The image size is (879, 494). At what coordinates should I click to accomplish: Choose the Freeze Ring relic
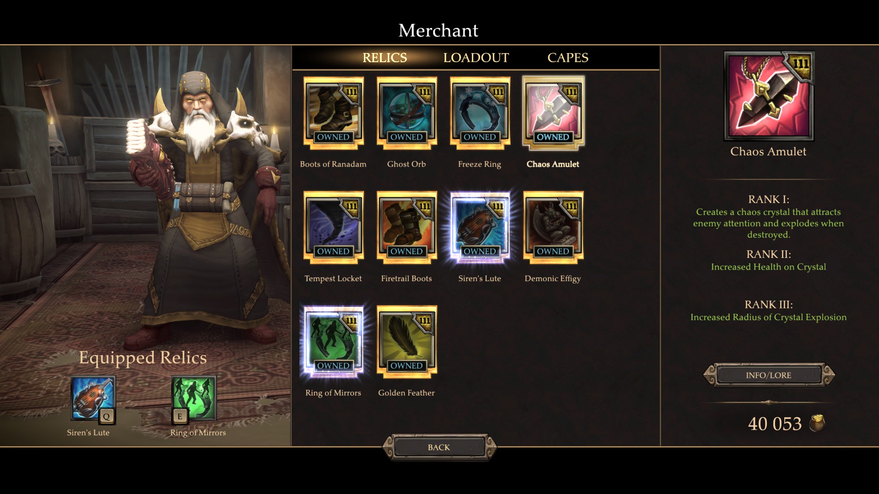click(480, 113)
